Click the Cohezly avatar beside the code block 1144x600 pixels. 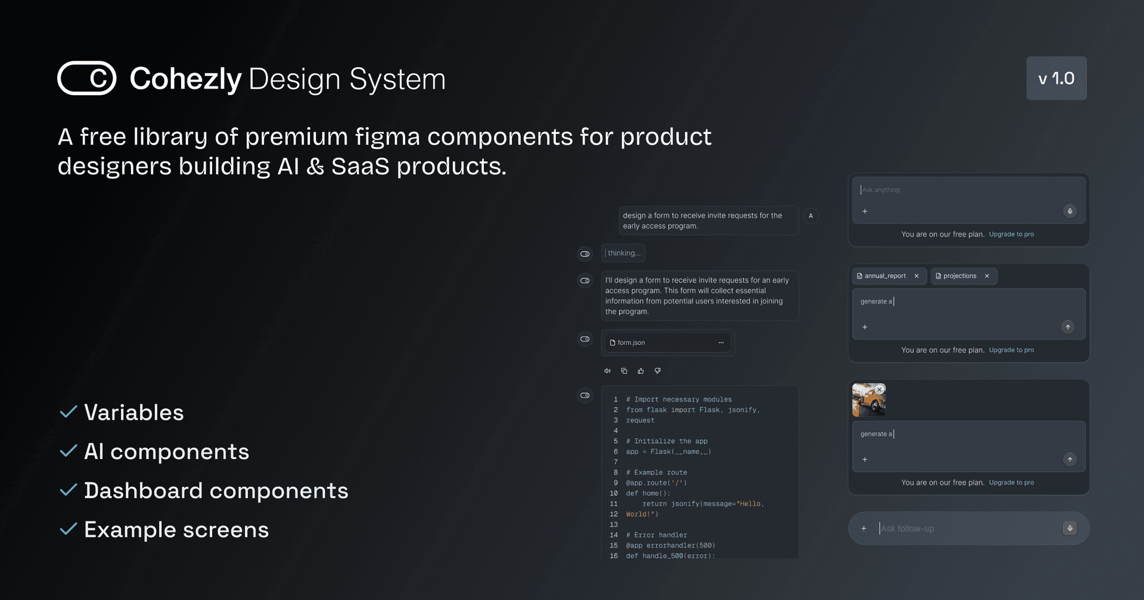[x=585, y=395]
